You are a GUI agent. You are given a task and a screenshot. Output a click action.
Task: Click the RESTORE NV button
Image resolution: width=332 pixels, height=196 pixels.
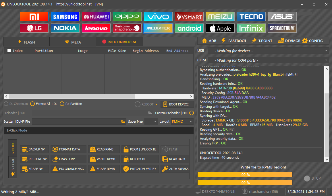pos(34,159)
